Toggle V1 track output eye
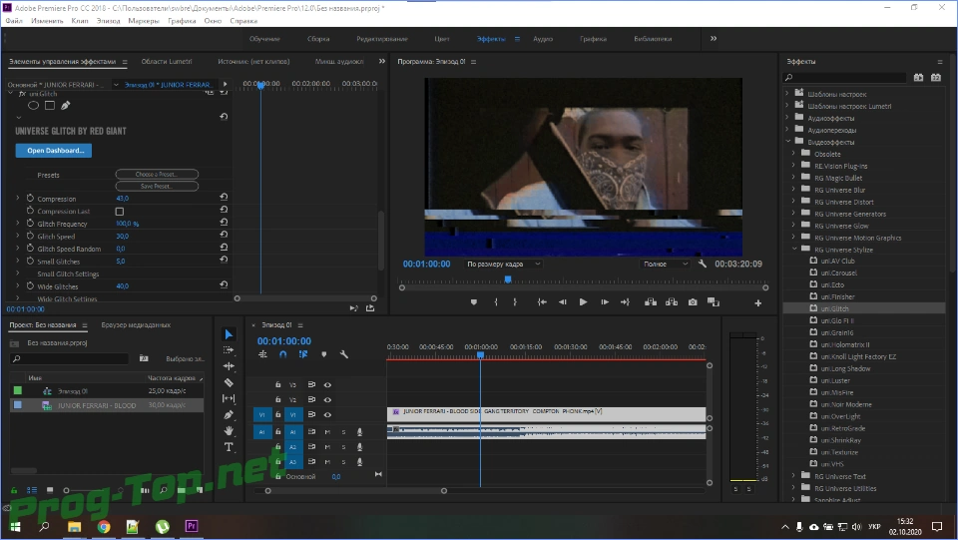 pyautogui.click(x=327, y=415)
